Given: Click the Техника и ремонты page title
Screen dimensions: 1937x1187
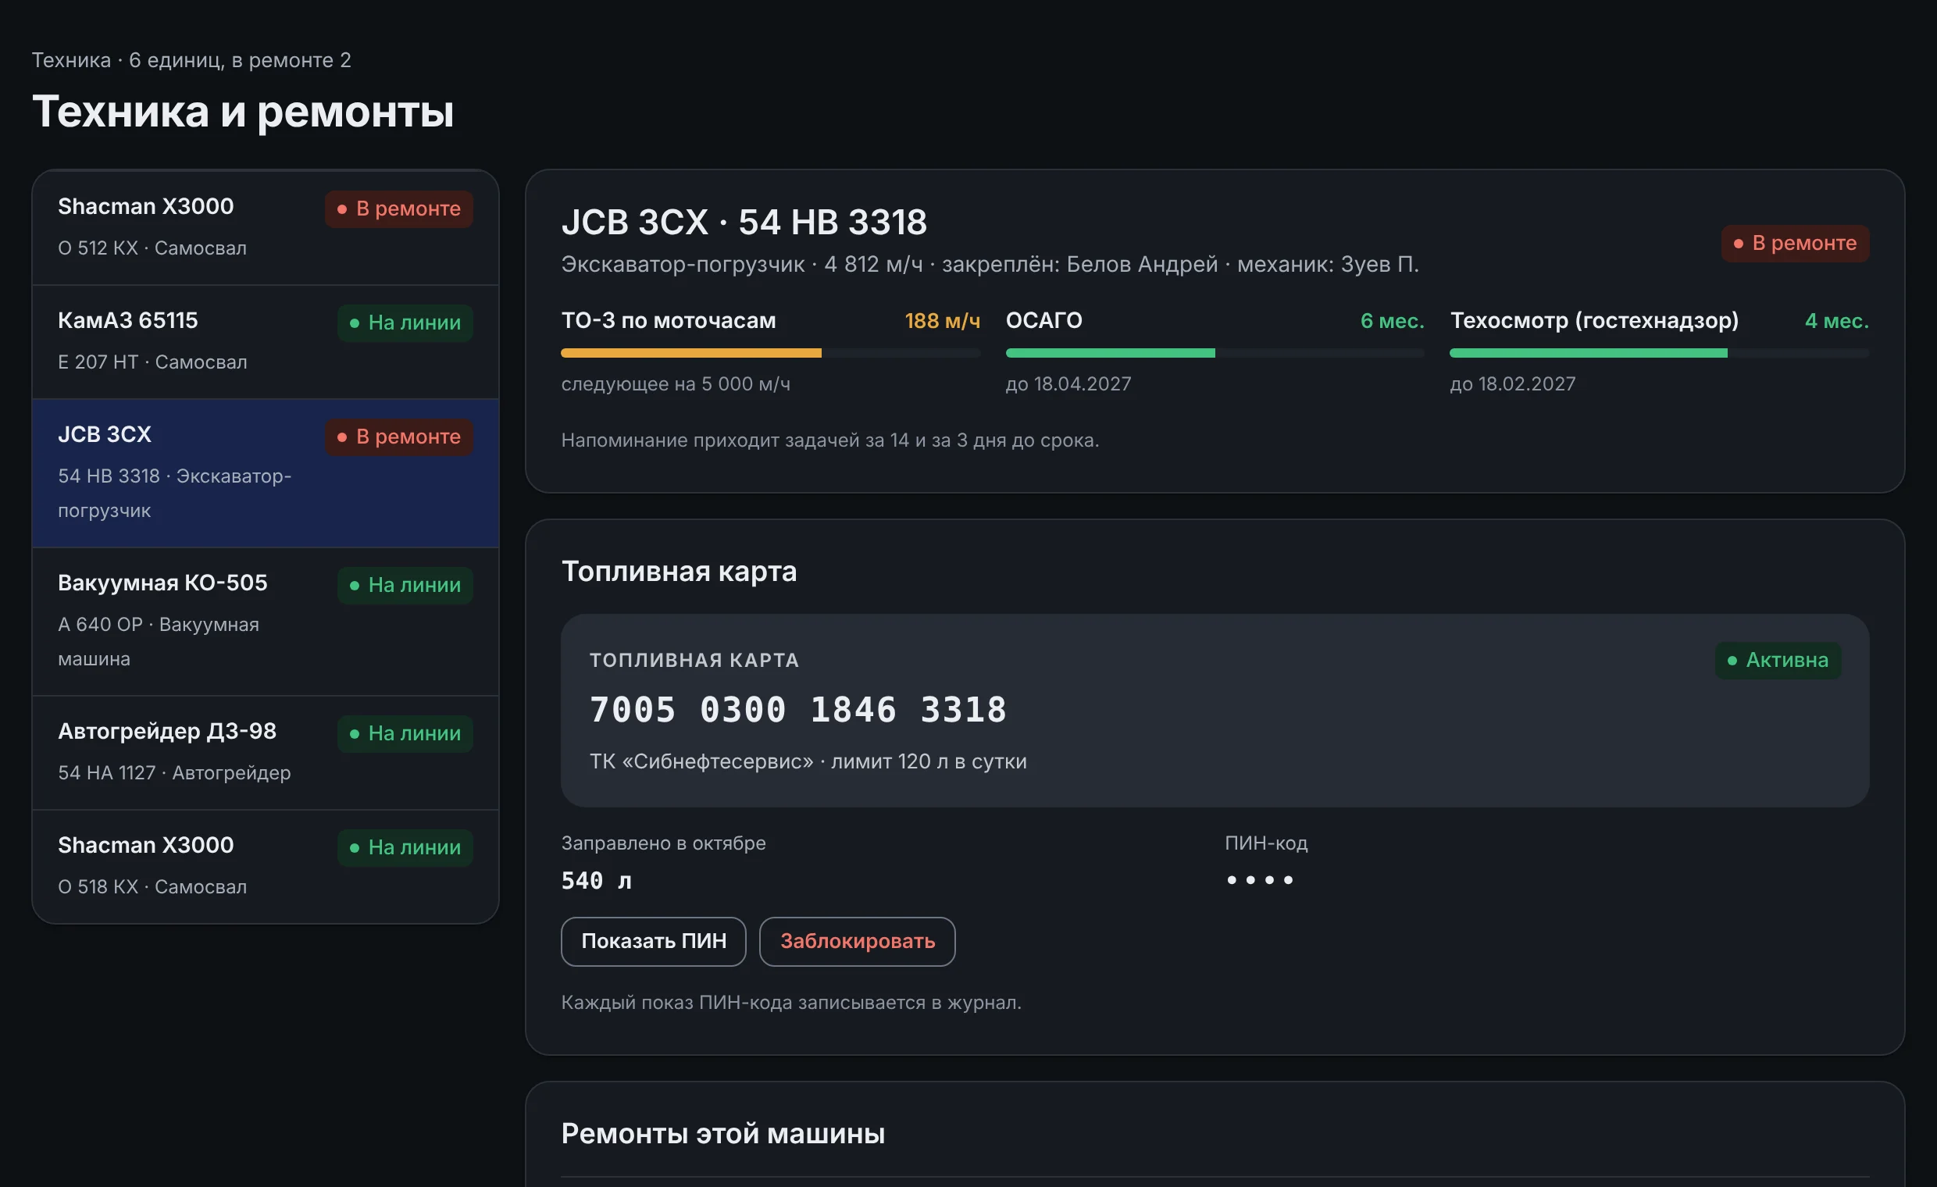Looking at the screenshot, I should 243,112.
